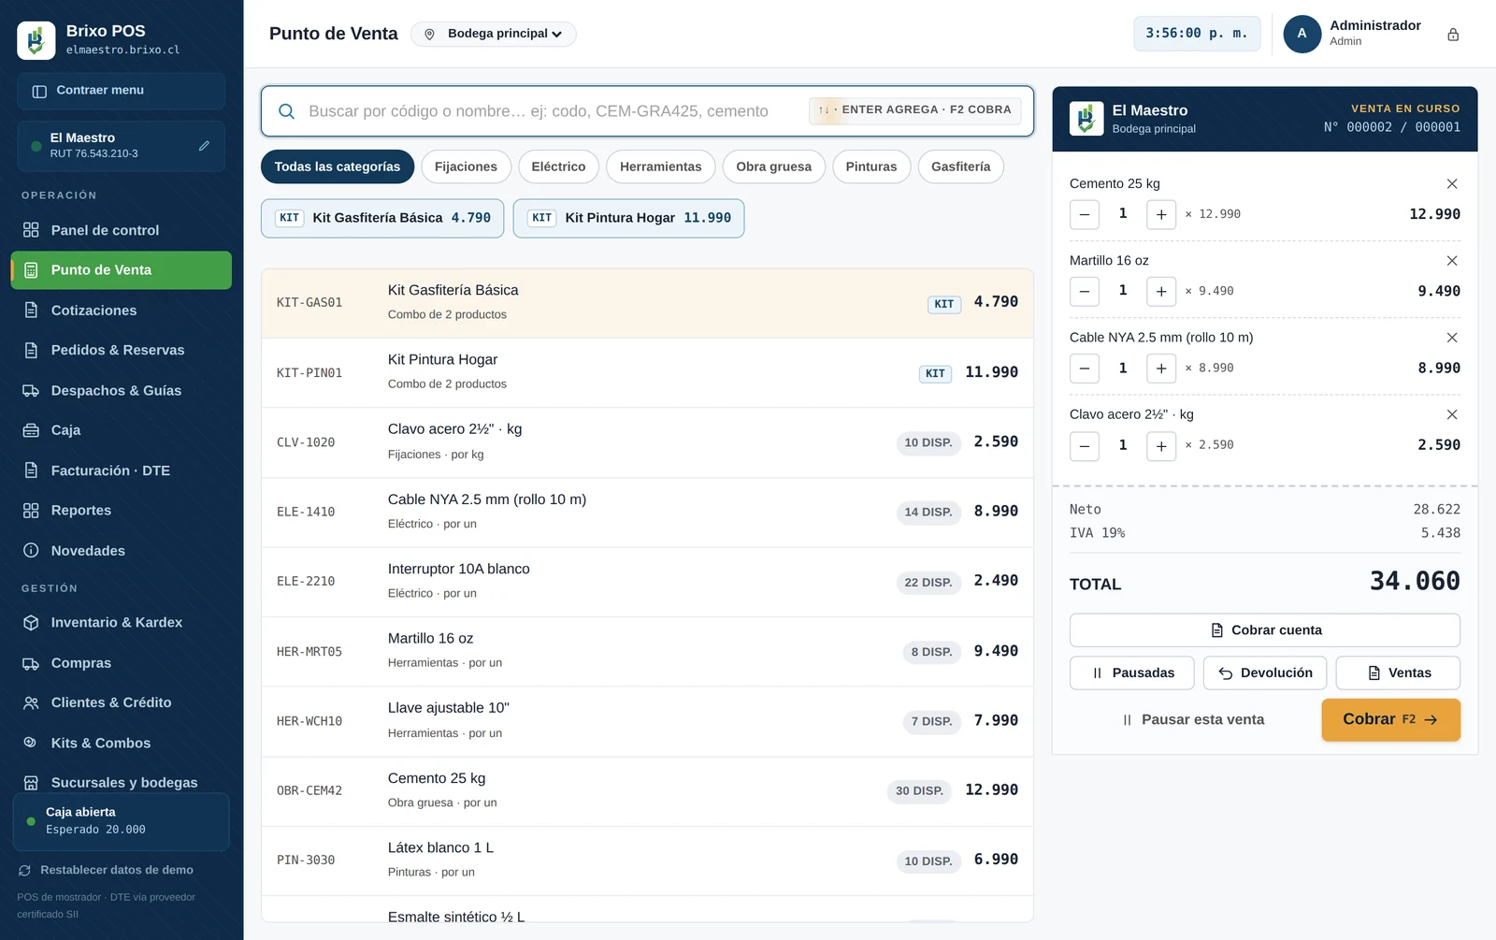Add Kit Gasfitería Básica quick kit chip
1496x940 pixels.
382,218
